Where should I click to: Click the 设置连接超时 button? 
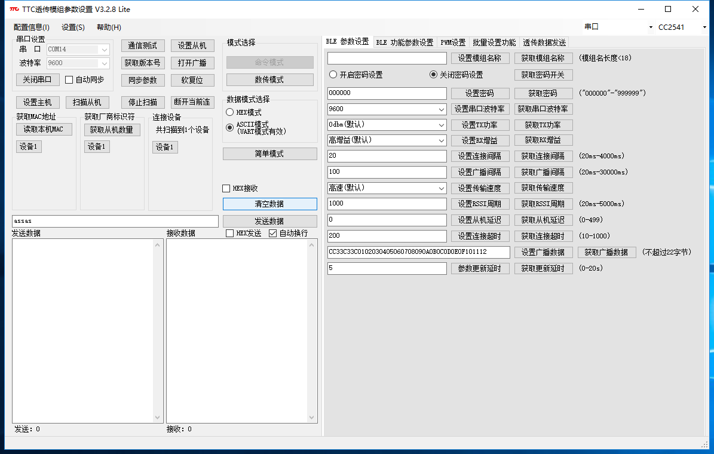480,237
